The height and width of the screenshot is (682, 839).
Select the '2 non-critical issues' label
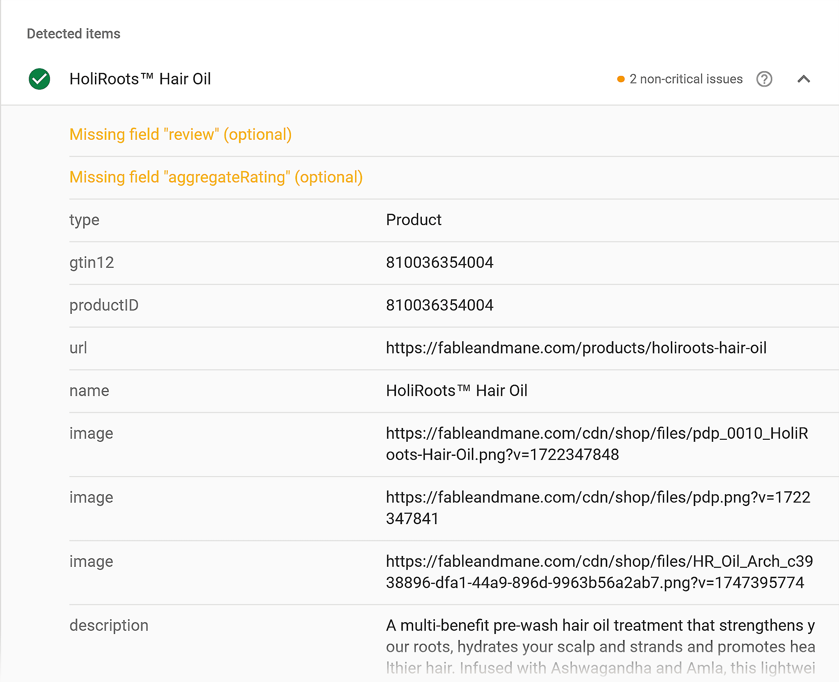point(686,79)
